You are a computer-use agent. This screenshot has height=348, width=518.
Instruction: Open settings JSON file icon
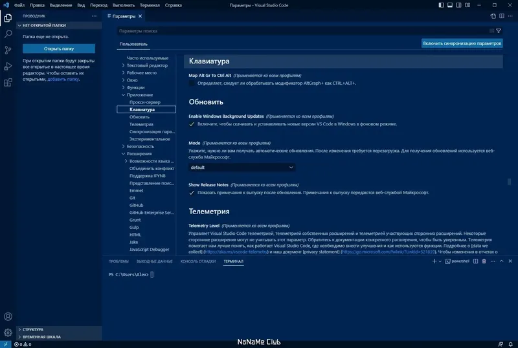(x=493, y=16)
